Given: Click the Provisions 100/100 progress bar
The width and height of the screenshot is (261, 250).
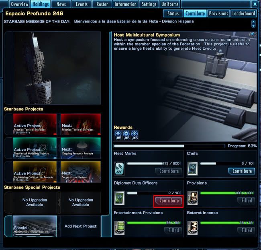Looking at the screenshot, I should pos(227,193).
